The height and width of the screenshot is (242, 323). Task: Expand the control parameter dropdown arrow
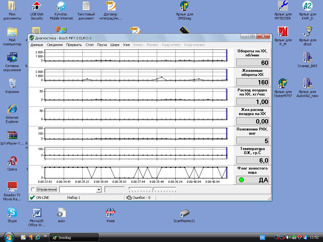tap(99, 189)
